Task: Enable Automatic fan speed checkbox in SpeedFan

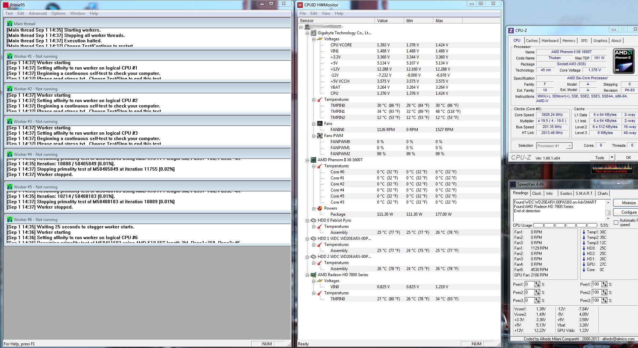Action: click(x=616, y=222)
